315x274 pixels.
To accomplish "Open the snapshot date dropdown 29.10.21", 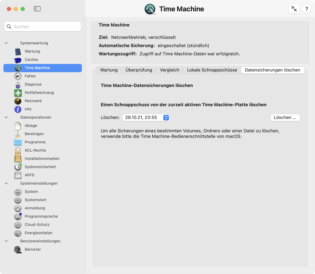I will click(146, 118).
